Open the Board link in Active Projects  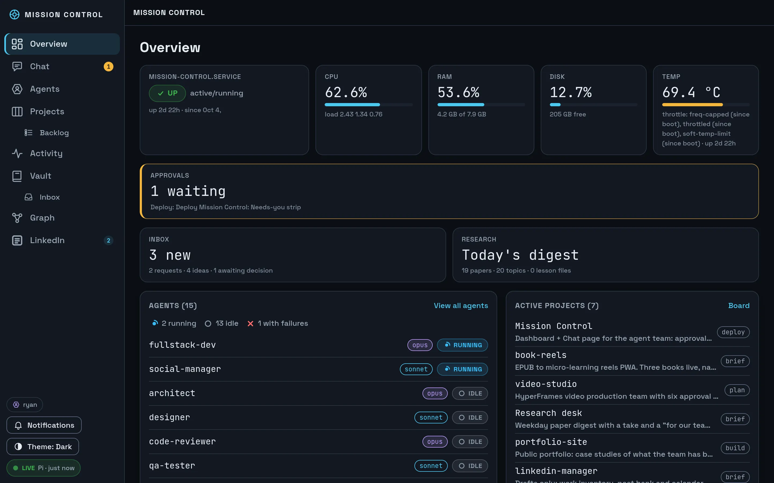[739, 306]
